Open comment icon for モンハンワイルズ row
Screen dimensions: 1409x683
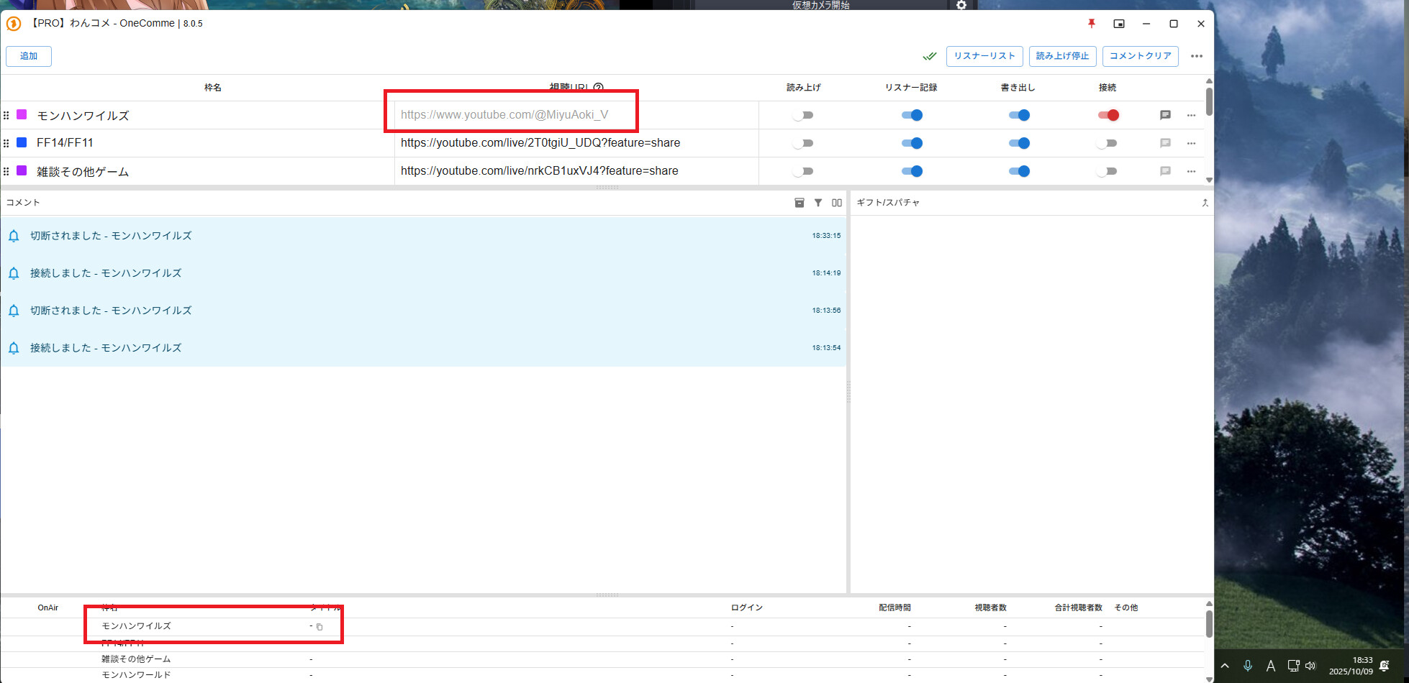coord(1165,115)
